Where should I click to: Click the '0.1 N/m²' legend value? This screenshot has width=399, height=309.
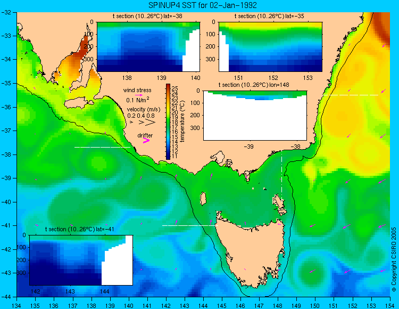click(138, 100)
